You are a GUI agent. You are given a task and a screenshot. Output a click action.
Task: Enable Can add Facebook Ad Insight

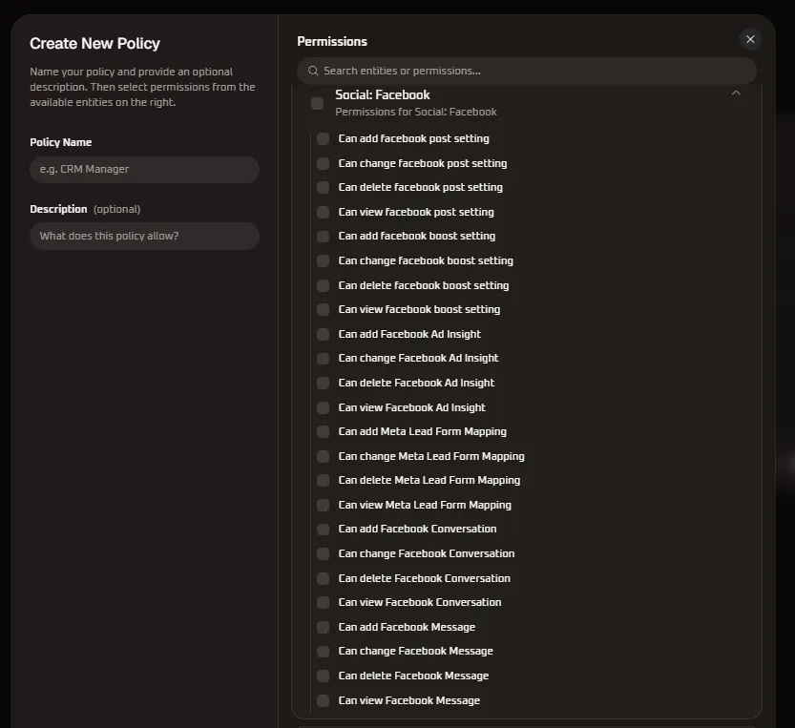click(x=323, y=334)
